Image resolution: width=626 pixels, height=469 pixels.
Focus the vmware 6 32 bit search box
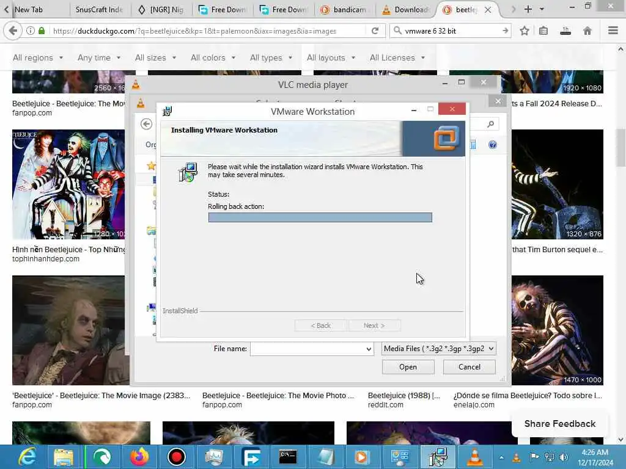point(451,31)
